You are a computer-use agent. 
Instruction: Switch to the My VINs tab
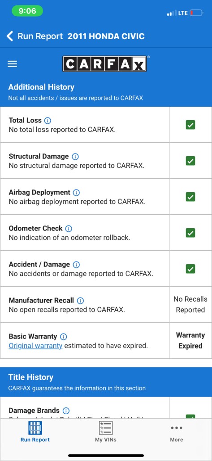pos(106,431)
